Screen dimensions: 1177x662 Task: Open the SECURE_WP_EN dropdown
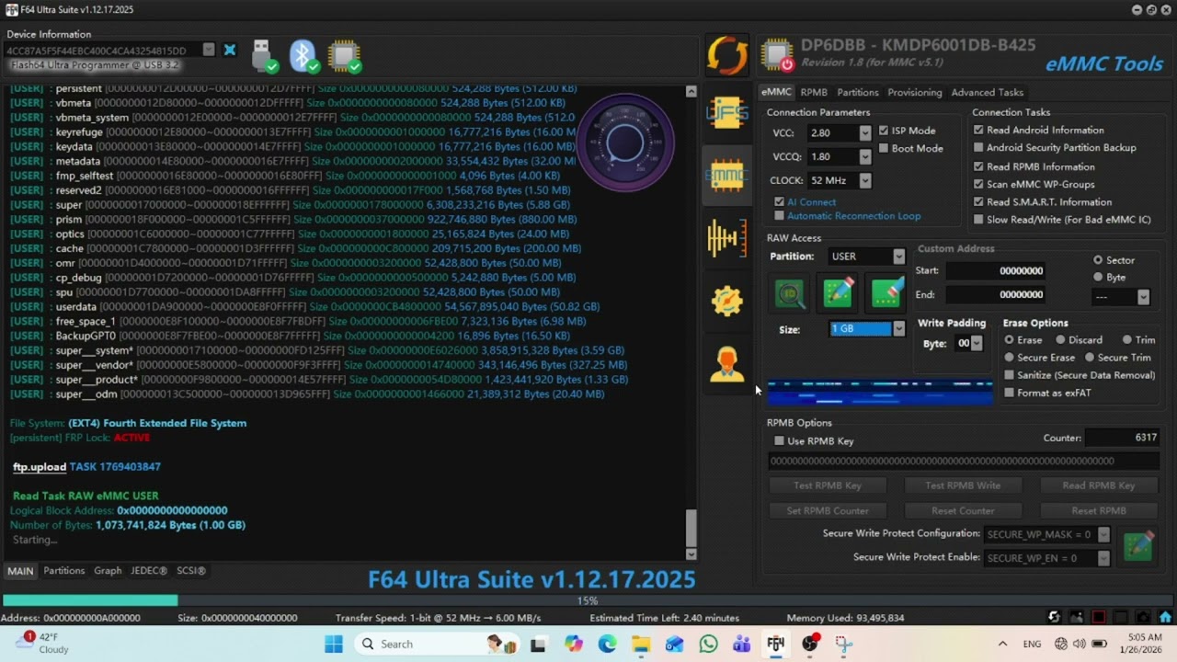1103,558
